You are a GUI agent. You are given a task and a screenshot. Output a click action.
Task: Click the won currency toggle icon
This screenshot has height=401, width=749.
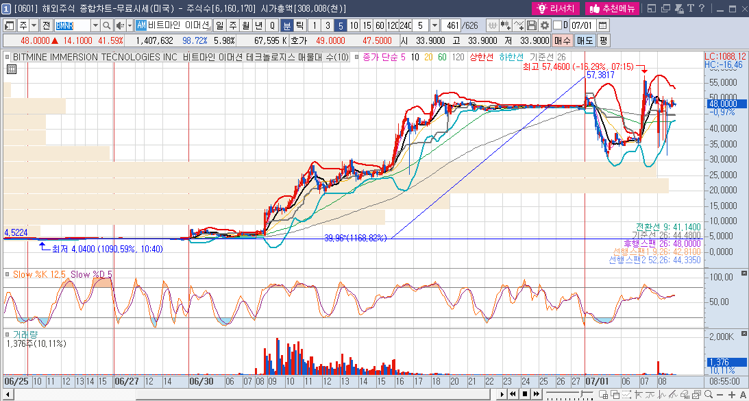click(493, 25)
